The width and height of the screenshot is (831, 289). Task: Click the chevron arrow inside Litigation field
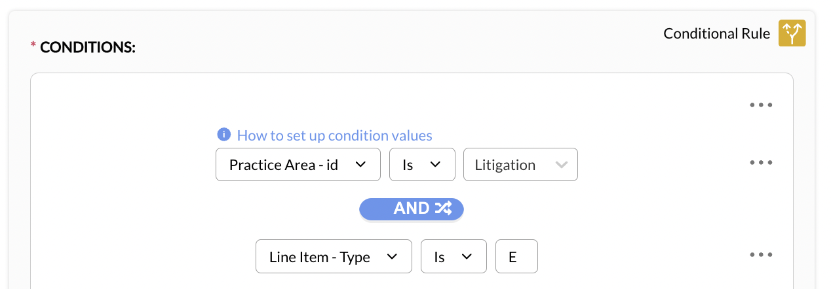pos(561,165)
